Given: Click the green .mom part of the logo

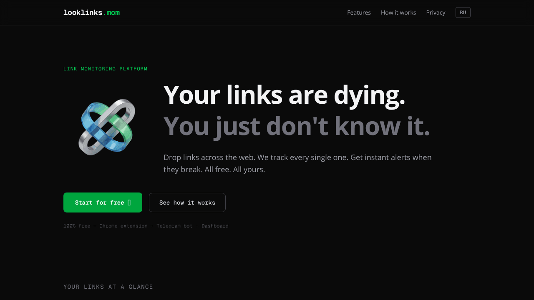Looking at the screenshot, I should (111, 12).
